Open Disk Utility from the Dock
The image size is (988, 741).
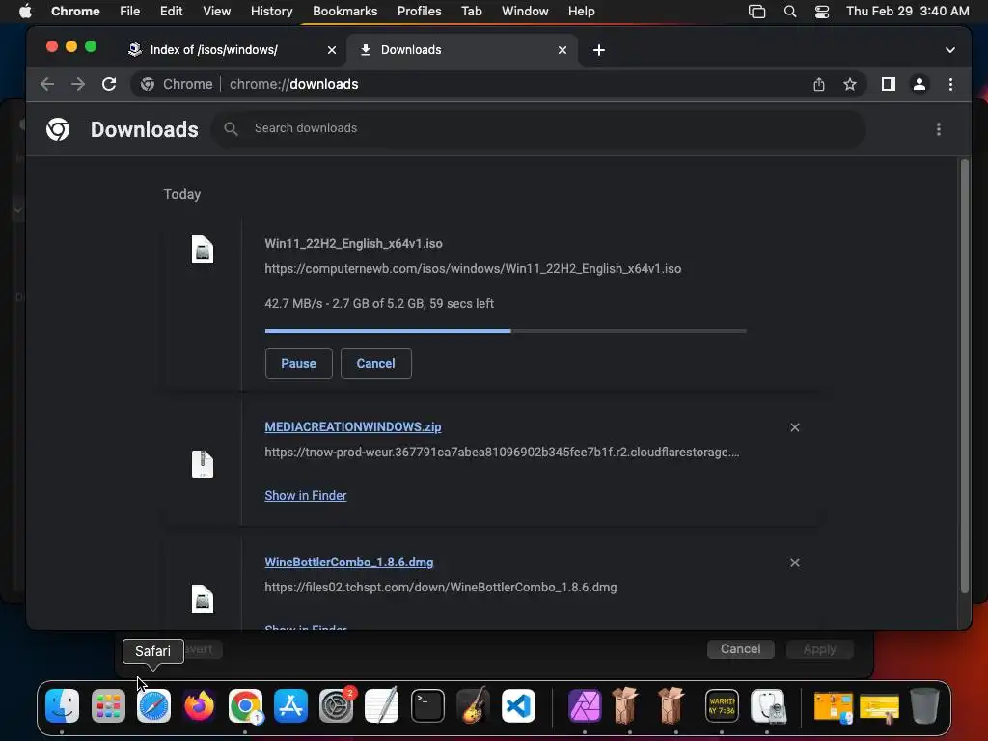click(768, 705)
